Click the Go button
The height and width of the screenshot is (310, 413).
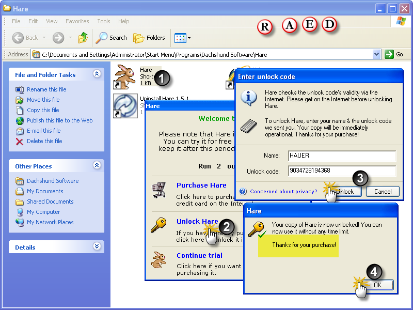coord(394,54)
